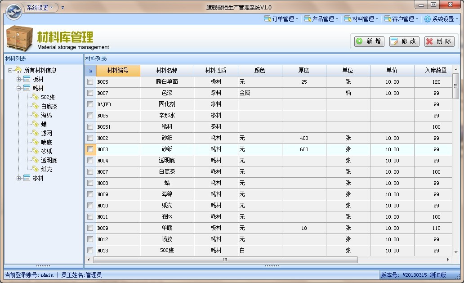Click the list icon beside 耗材 node

pyautogui.click(x=27, y=88)
